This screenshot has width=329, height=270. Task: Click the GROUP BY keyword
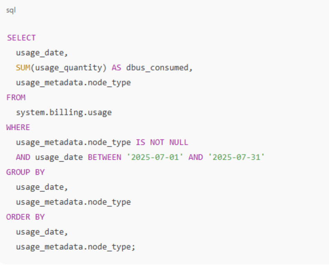(25, 172)
